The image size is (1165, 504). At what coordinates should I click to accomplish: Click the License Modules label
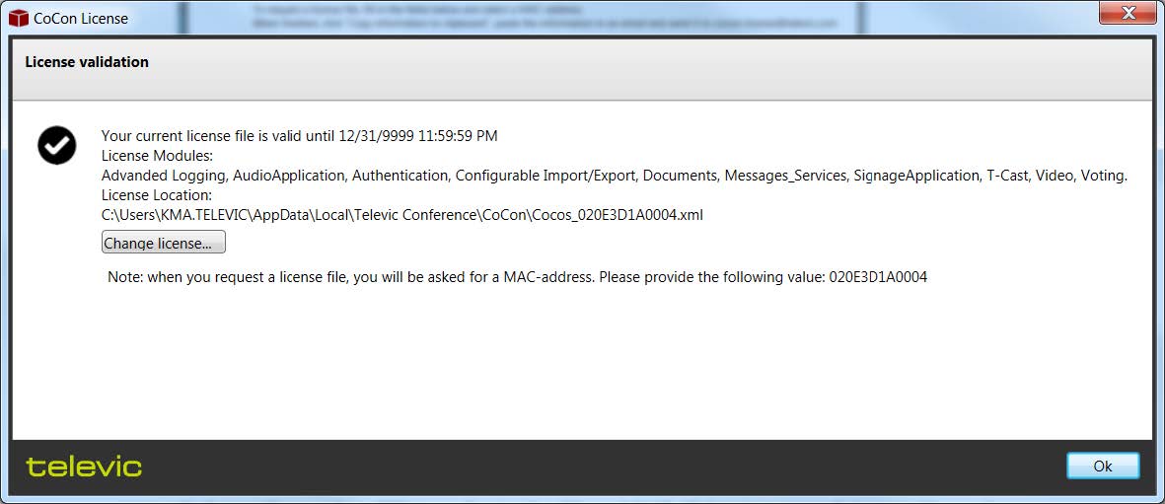coord(158,156)
